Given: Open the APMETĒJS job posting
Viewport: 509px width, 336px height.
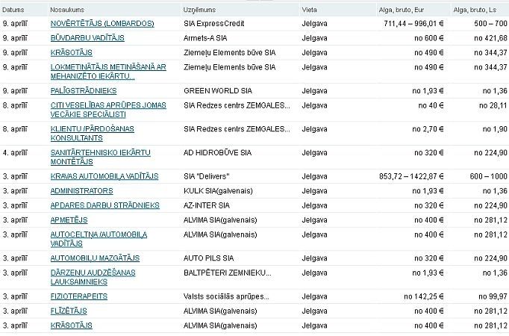Looking at the screenshot, I should pyautogui.click(x=69, y=220).
